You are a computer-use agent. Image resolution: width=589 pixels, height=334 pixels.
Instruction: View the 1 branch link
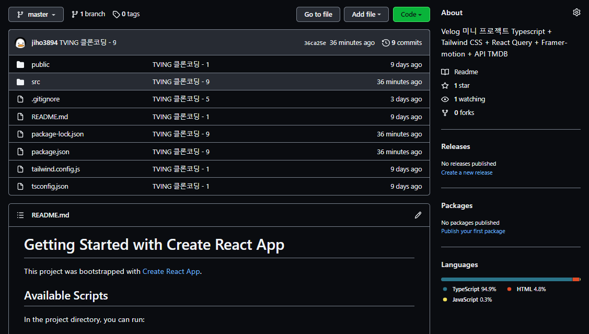point(88,14)
